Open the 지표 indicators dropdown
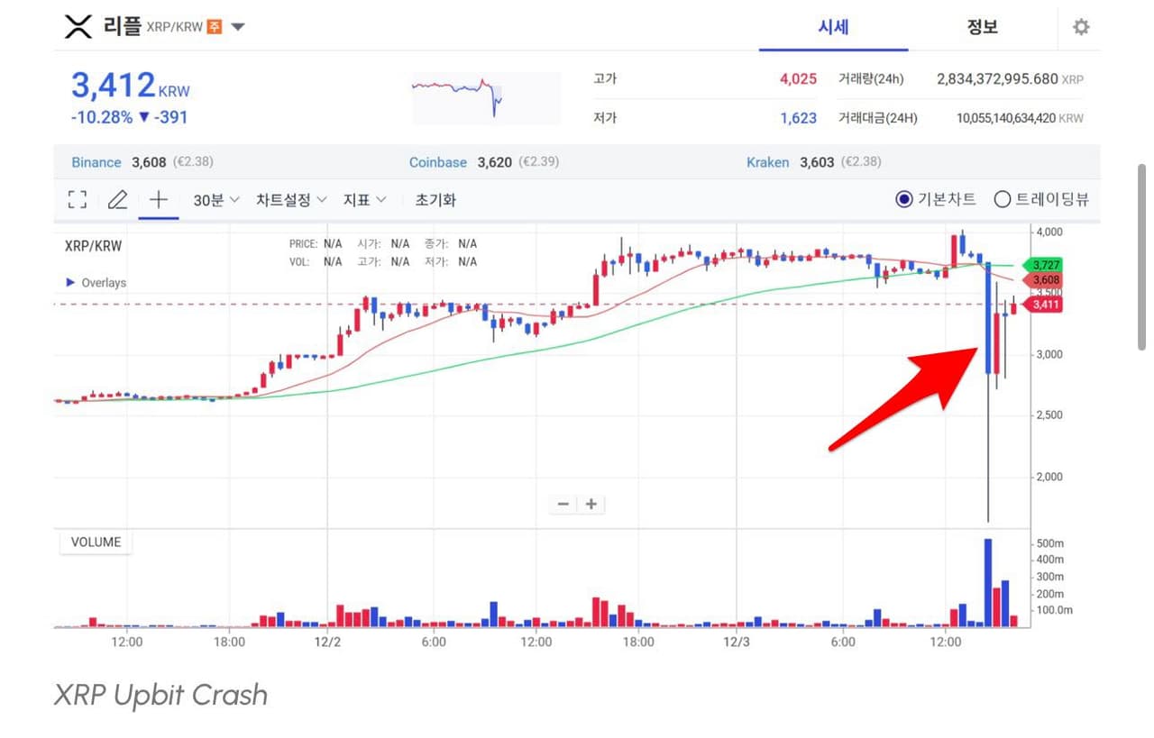The image size is (1154, 738). [364, 200]
